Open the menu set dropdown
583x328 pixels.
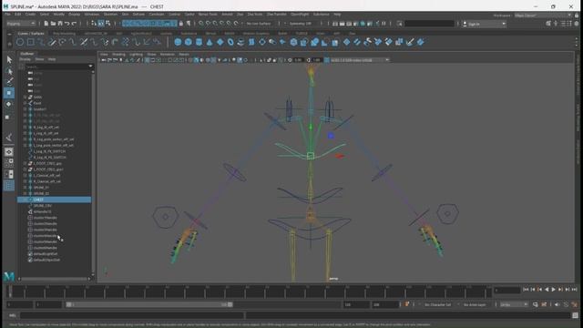(21, 24)
